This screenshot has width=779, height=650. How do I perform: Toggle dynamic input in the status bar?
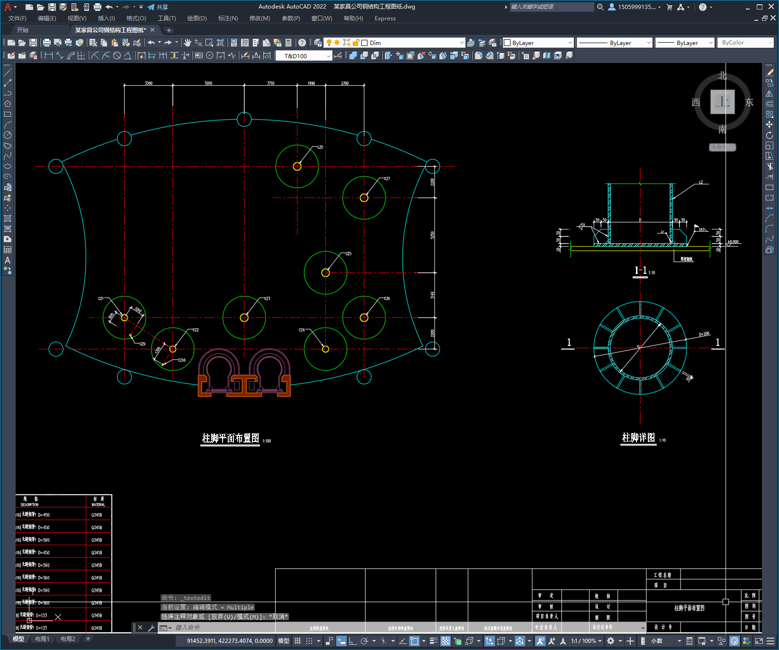(341, 641)
